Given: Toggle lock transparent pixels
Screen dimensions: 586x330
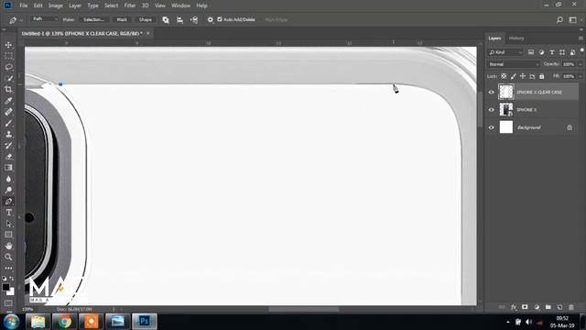Looking at the screenshot, I should point(504,76).
